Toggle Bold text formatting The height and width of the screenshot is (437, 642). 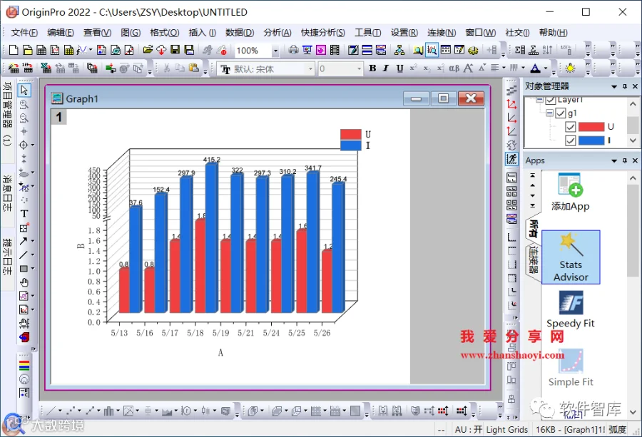pyautogui.click(x=372, y=68)
